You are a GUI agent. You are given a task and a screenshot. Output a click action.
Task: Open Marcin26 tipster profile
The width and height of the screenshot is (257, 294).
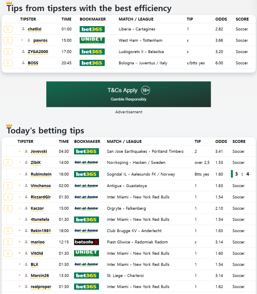pyautogui.click(x=39, y=276)
